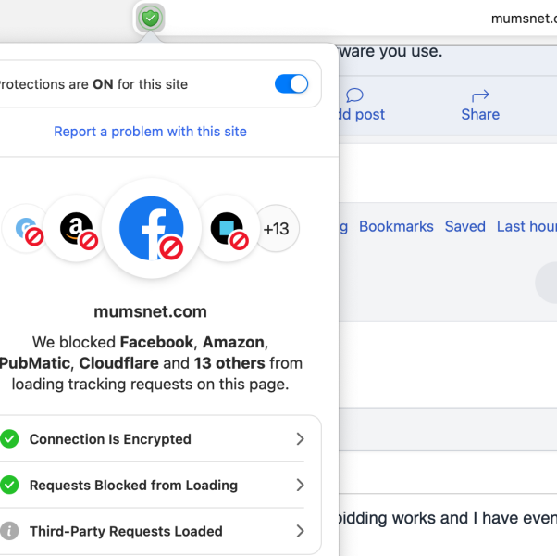Click the grey info icon beside Third-Party Requests

pos(9,531)
